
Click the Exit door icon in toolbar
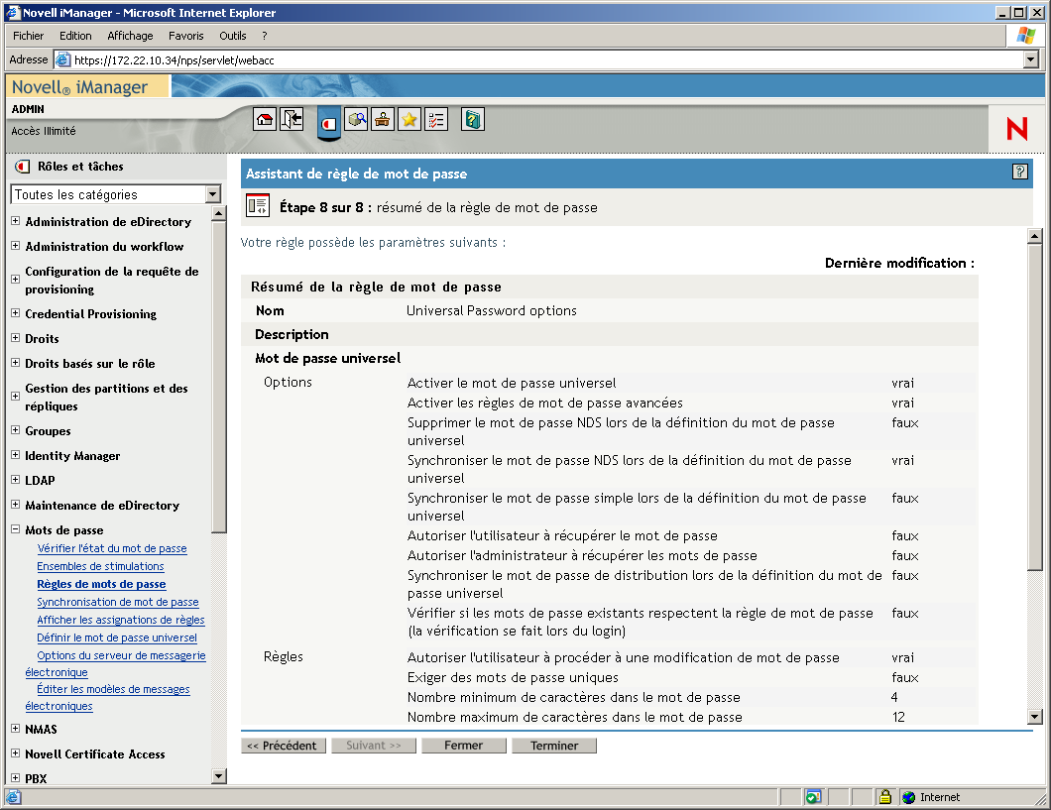tap(292, 120)
